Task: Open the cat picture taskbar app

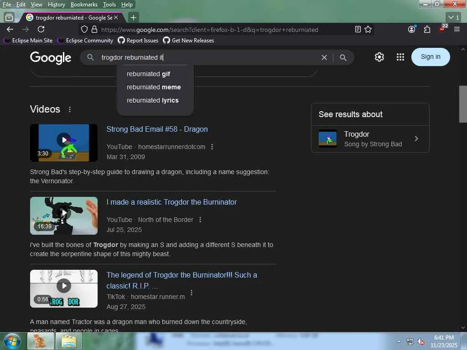Action: (x=41, y=341)
